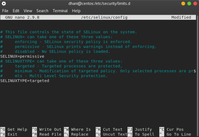The width and height of the screenshot is (199, 137).
Task: Click the ^R Read File shortcut
Action: 47,134
